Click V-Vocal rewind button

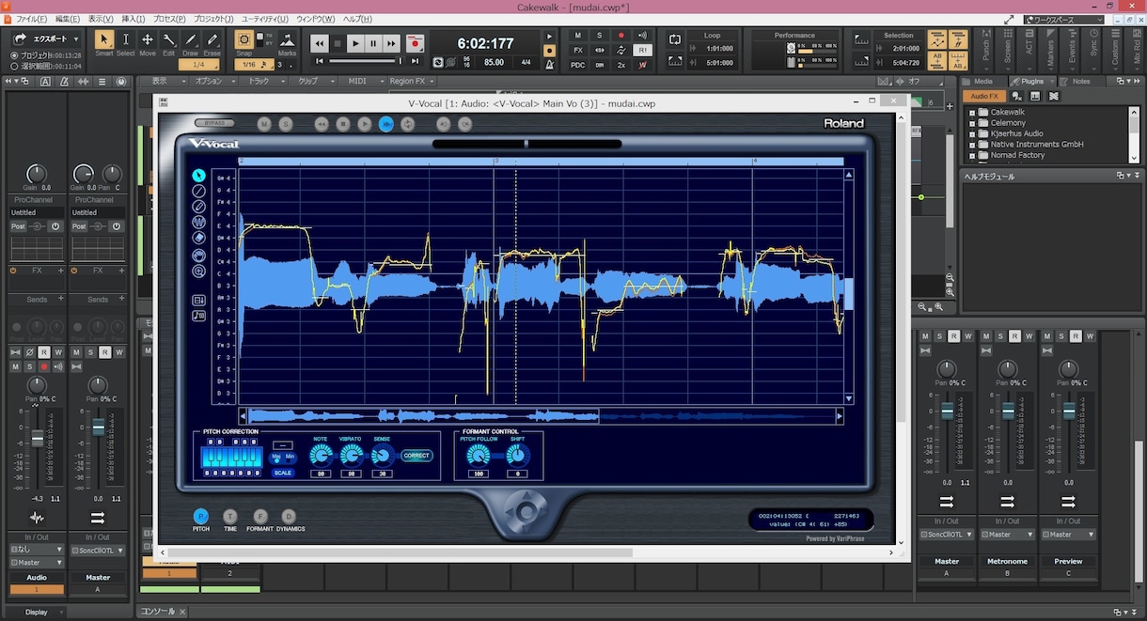pos(322,124)
